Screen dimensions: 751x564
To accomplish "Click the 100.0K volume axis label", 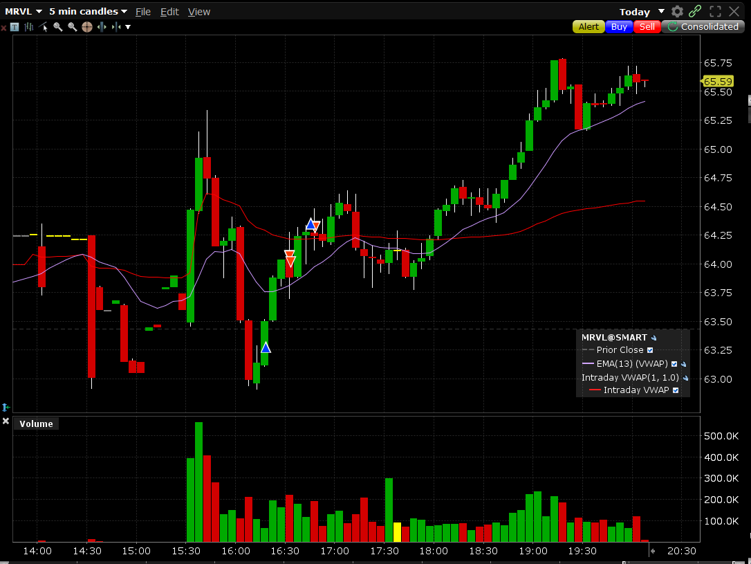I will pyautogui.click(x=721, y=521).
